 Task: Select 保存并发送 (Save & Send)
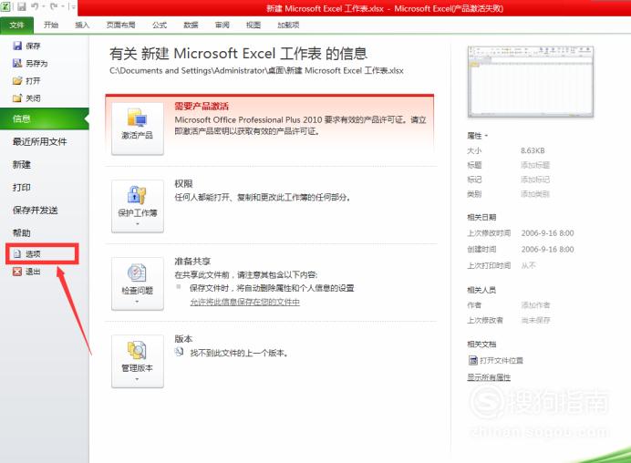(36, 210)
